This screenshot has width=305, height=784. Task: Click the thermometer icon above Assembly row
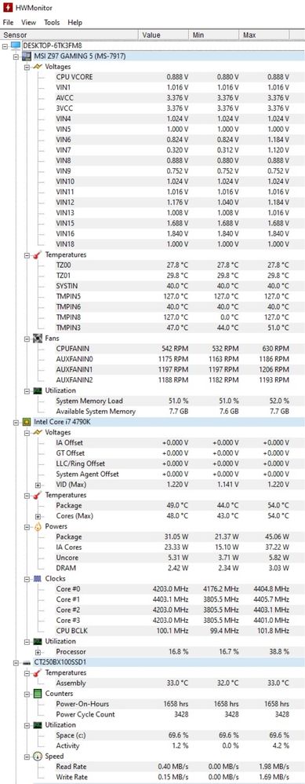[x=38, y=673]
